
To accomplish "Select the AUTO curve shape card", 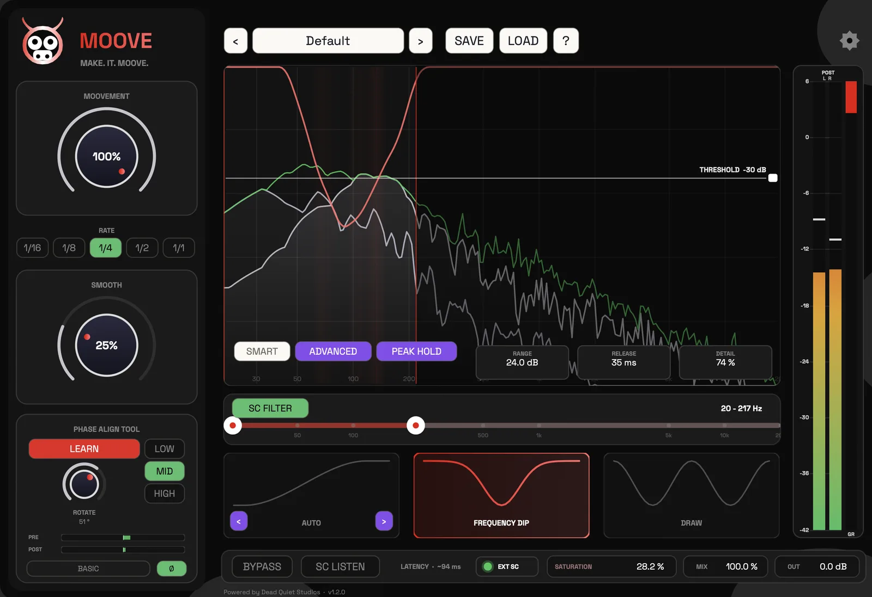I will click(311, 495).
